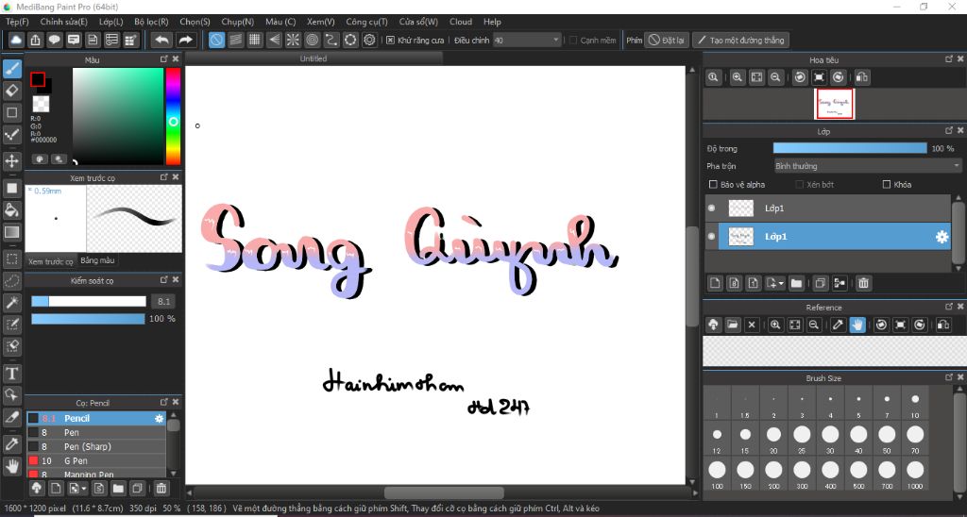Enable Khóa layer lock checkbox
Image resolution: width=967 pixels, height=517 pixels.
(887, 184)
